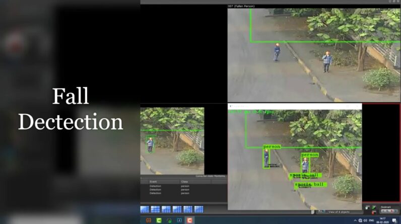Open the green Camtasia icon in the taskbar
Screen dimensions: 401x224
tap(159, 220)
